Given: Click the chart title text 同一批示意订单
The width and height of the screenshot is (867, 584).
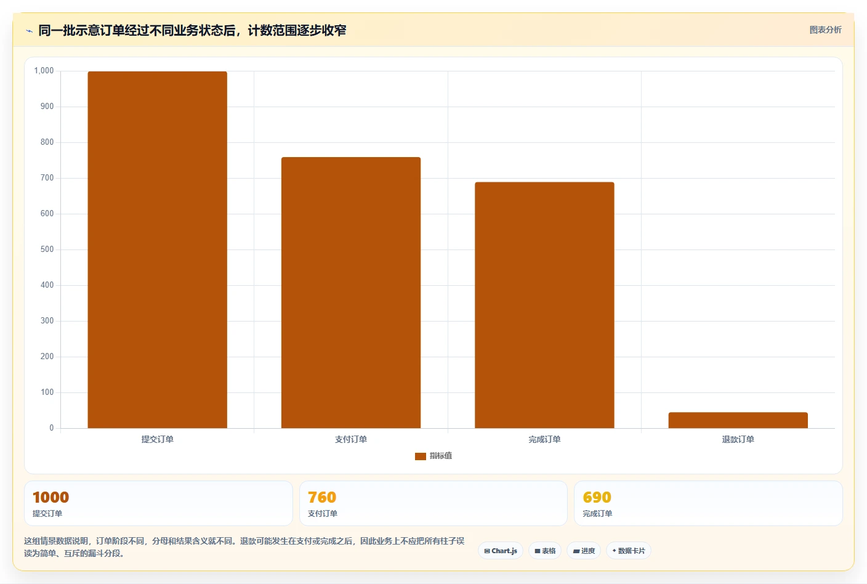Looking at the screenshot, I should pos(81,30).
